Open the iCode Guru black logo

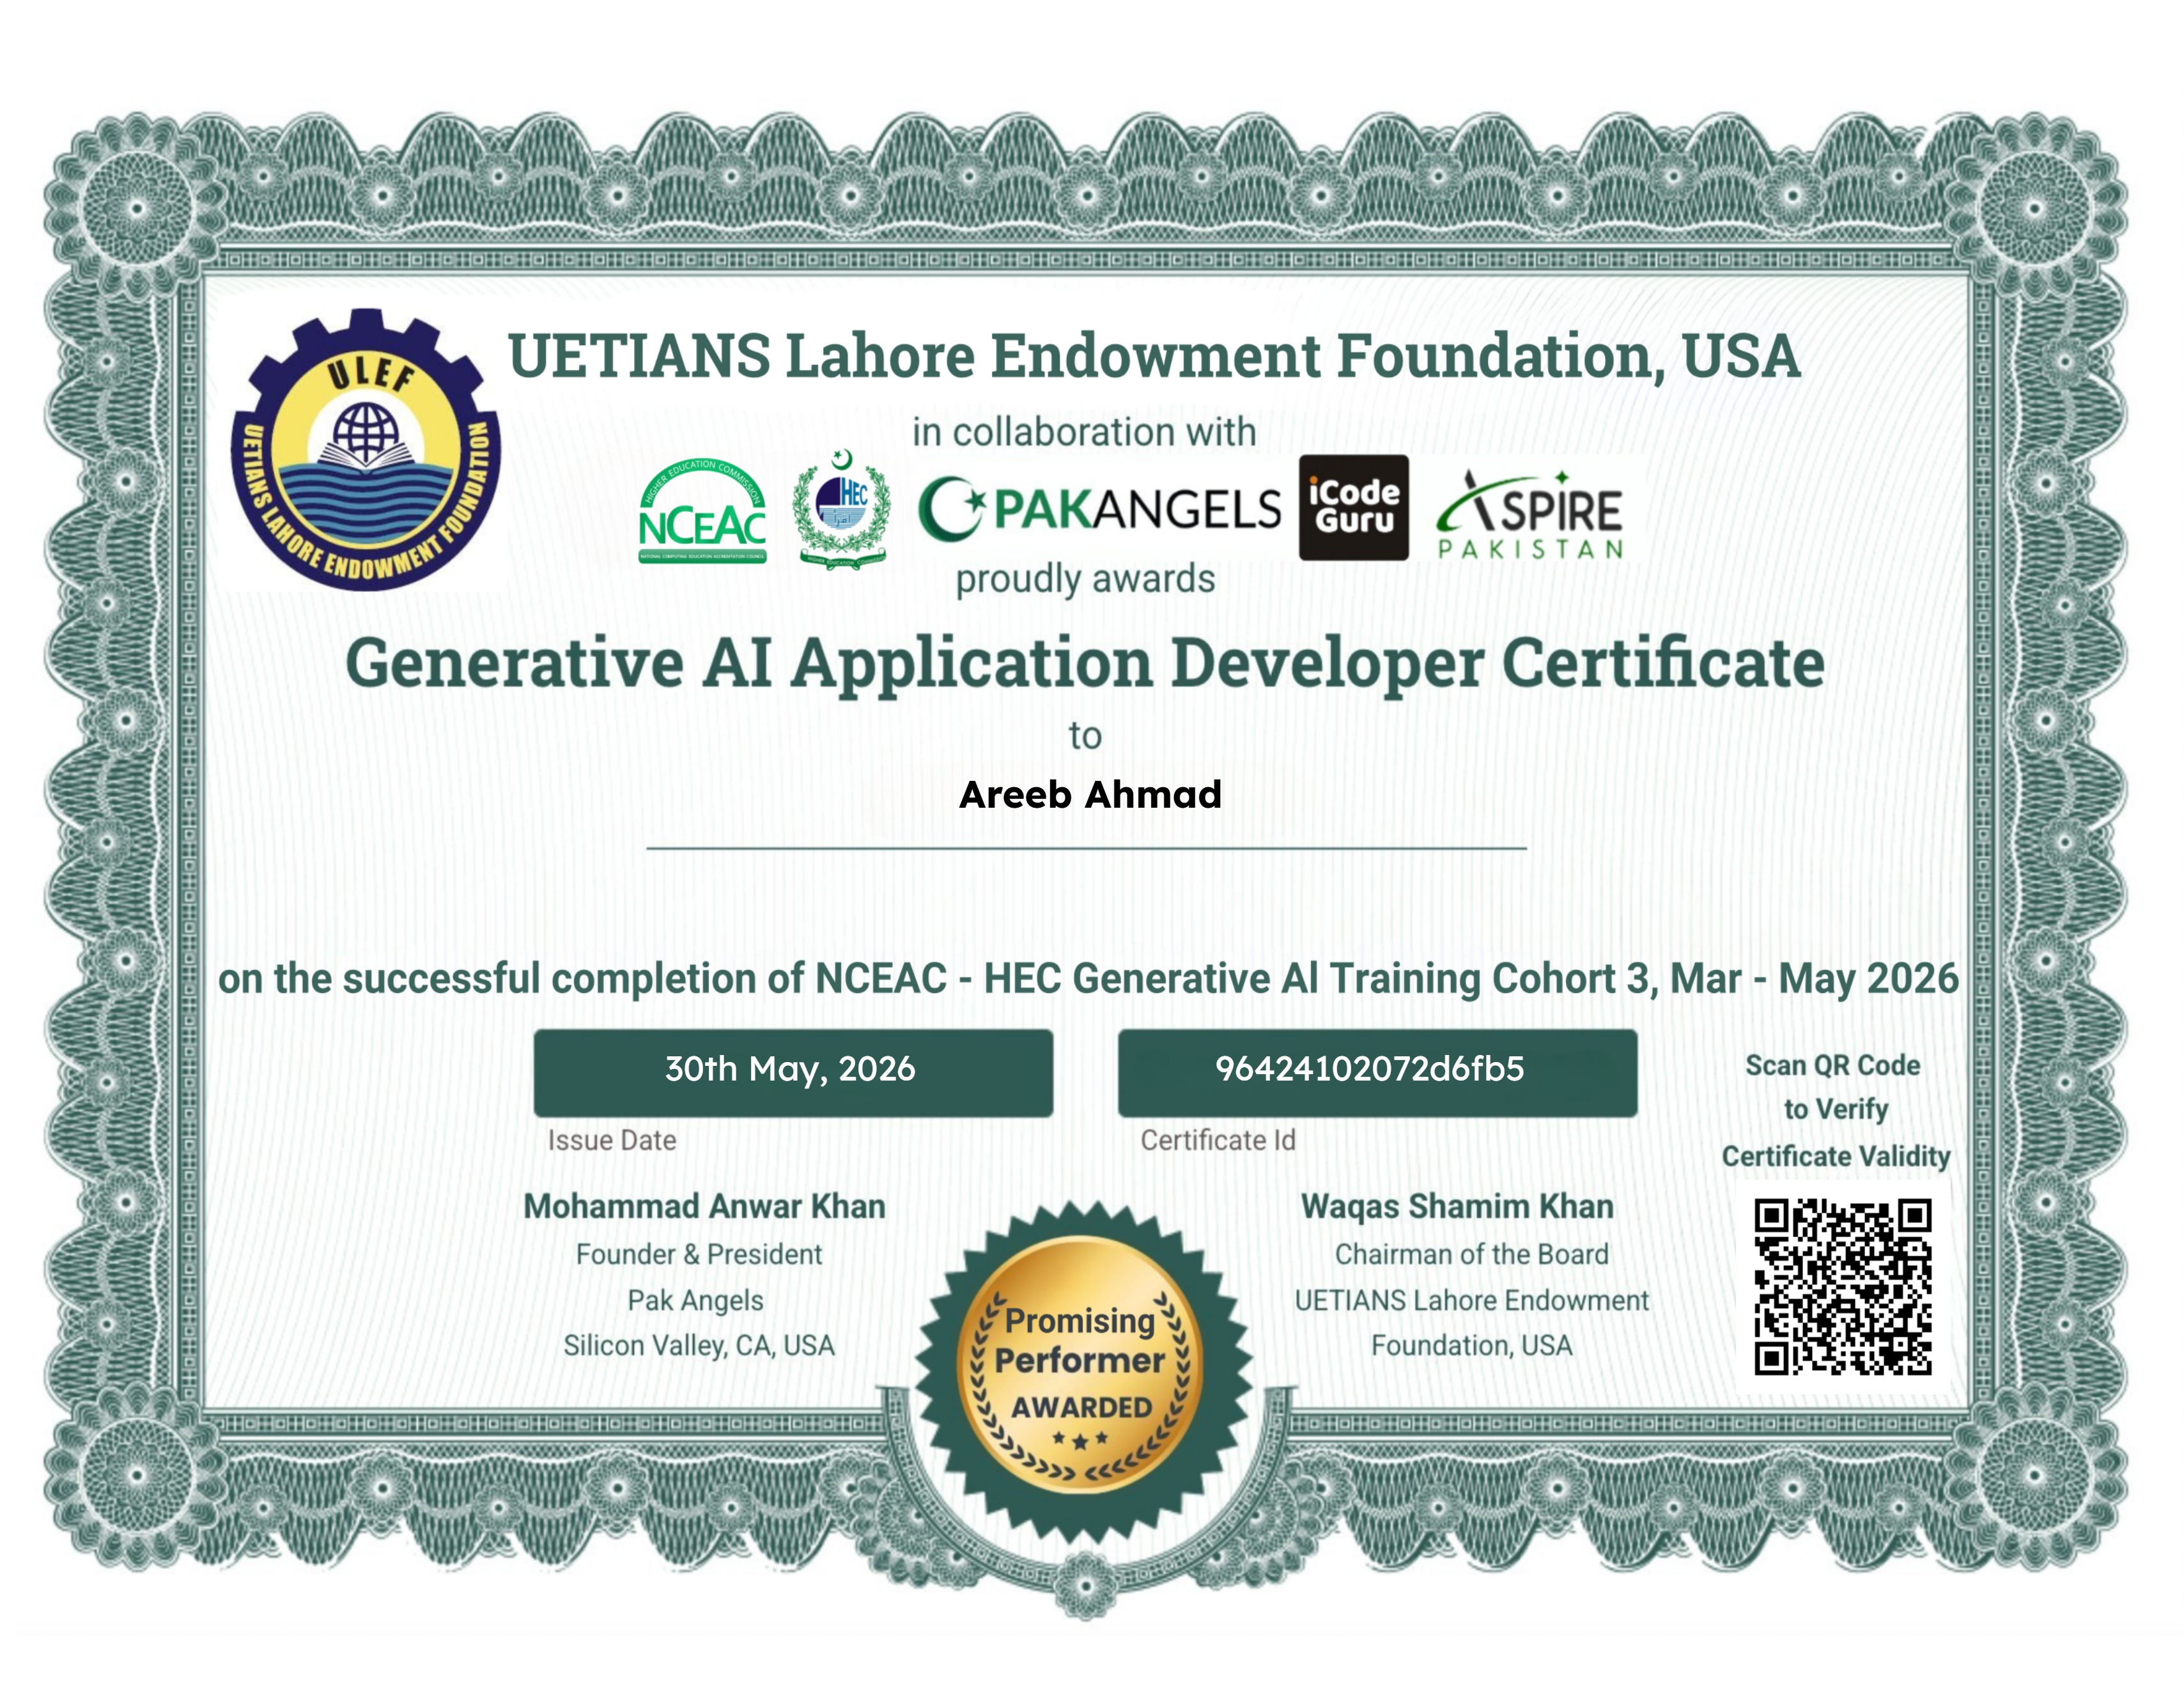click(x=1354, y=507)
